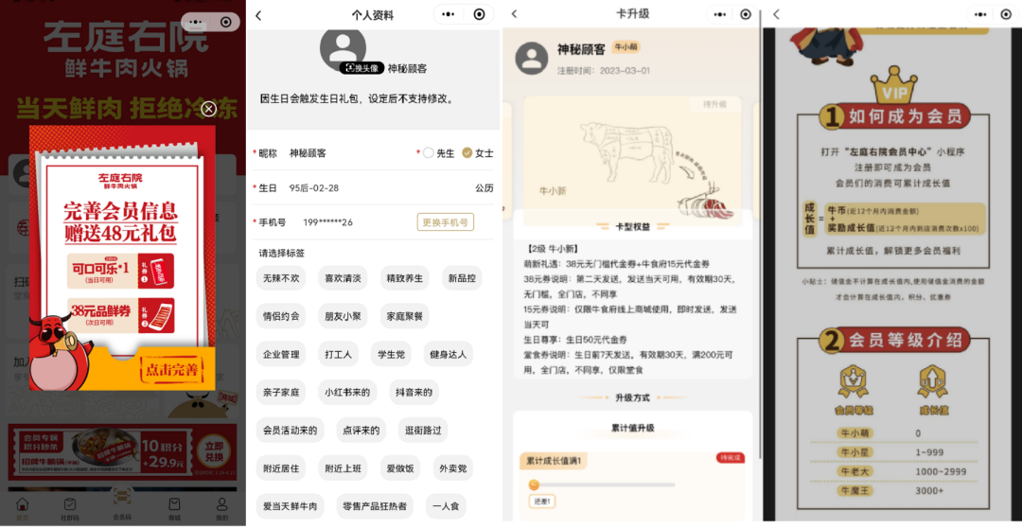1022x529 pixels.
Task: Tap the 待完成 status tag
Action: coord(730,458)
